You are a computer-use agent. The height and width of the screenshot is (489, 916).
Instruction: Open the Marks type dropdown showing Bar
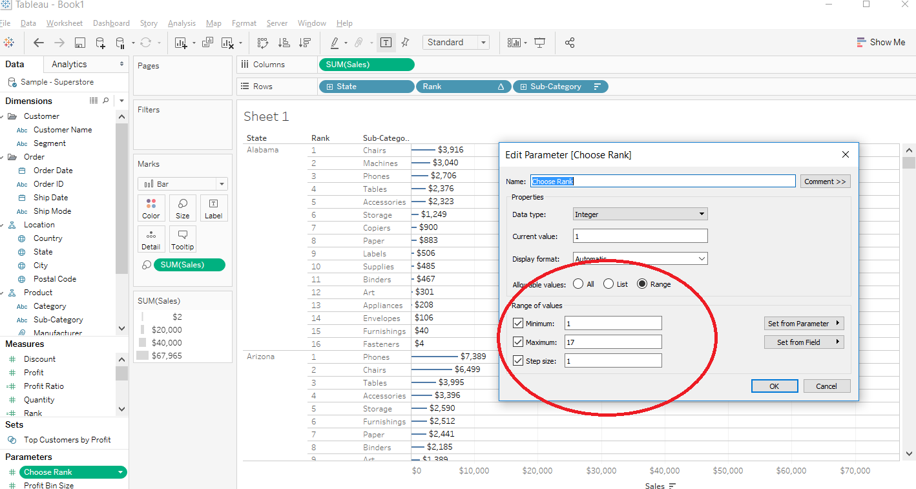point(222,183)
